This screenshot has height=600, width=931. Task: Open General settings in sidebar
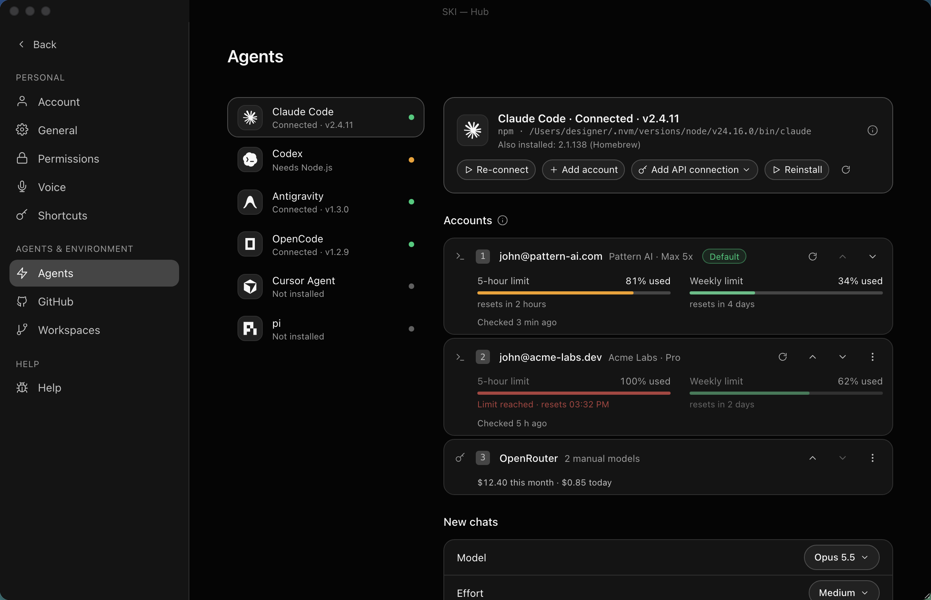click(x=94, y=130)
